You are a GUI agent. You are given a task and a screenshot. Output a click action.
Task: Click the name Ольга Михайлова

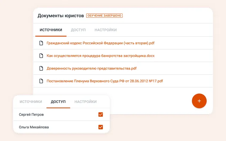click(34, 127)
